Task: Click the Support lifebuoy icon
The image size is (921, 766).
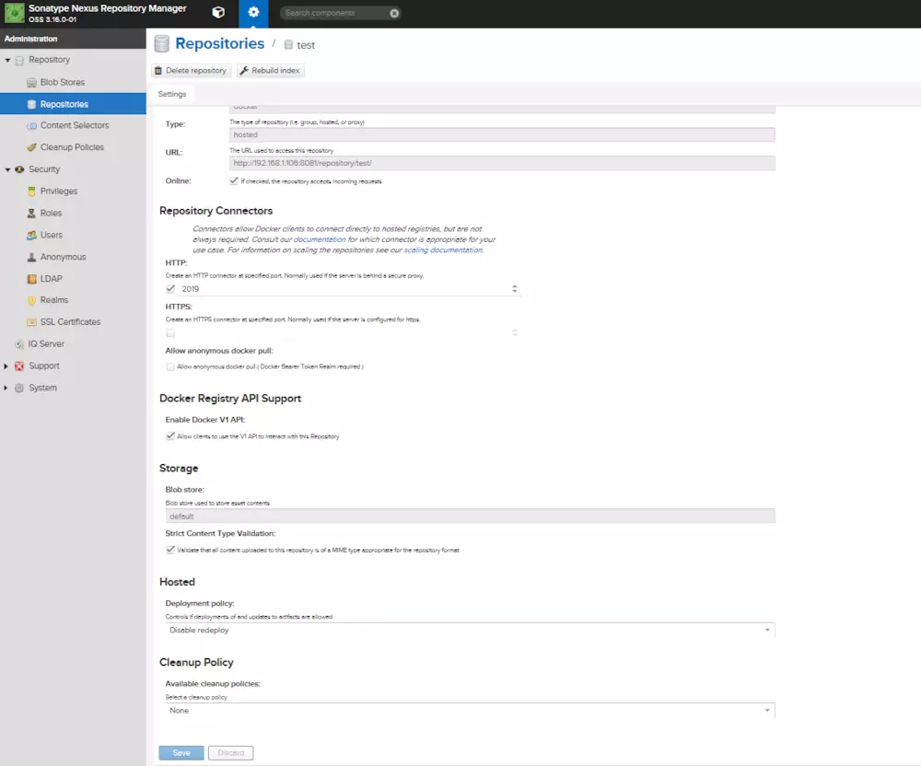Action: pyautogui.click(x=19, y=366)
